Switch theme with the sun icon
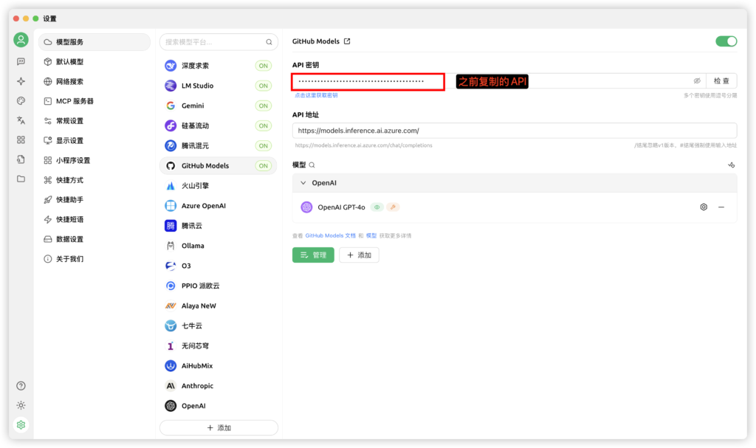This screenshot has width=756, height=448. coord(21,405)
